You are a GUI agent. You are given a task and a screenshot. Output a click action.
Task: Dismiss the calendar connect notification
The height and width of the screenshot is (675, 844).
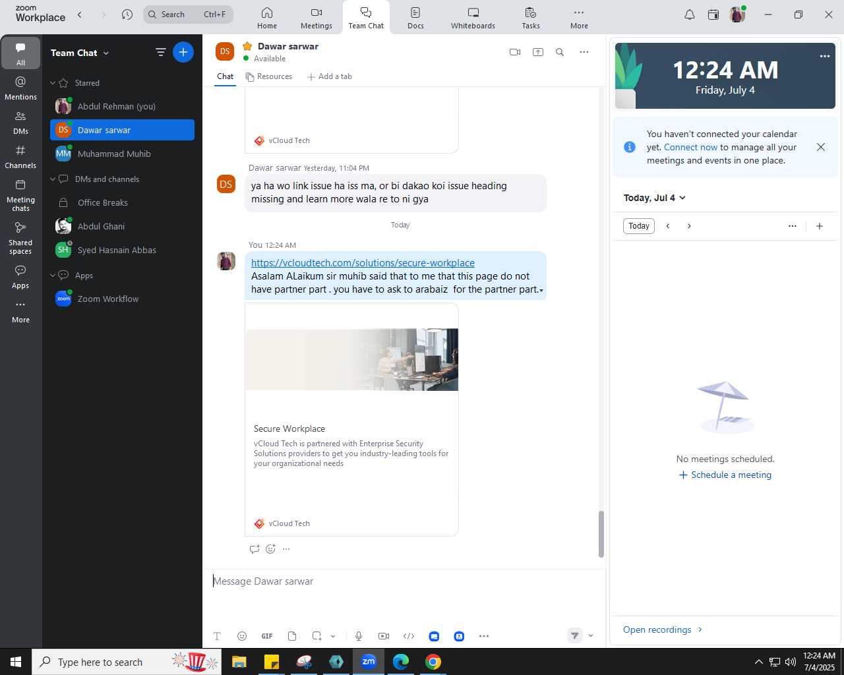[x=821, y=147]
